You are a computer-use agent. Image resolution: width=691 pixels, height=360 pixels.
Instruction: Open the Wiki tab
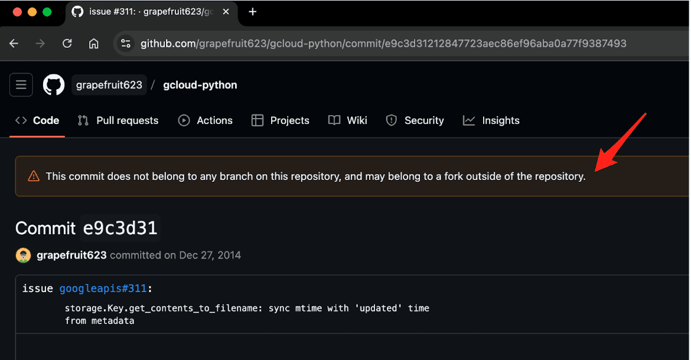[348, 120]
